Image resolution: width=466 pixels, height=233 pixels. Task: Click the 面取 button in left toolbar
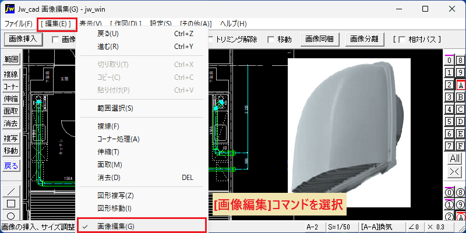(x=11, y=111)
